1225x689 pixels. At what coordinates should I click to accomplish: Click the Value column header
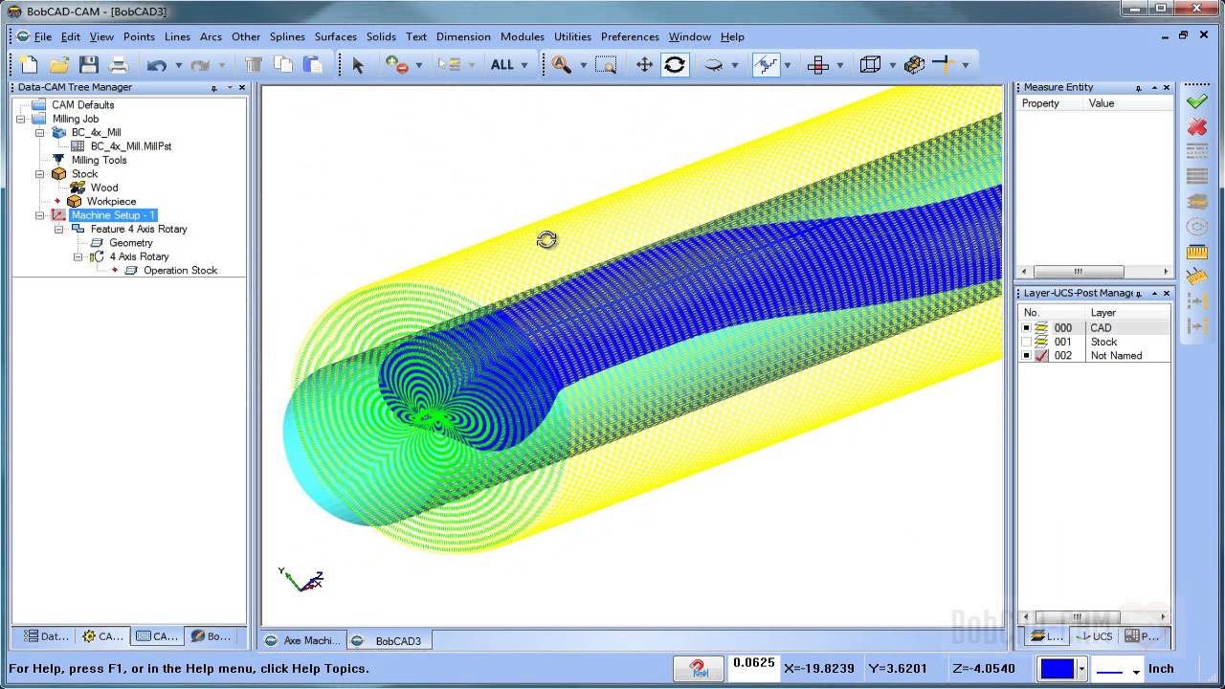1128,103
